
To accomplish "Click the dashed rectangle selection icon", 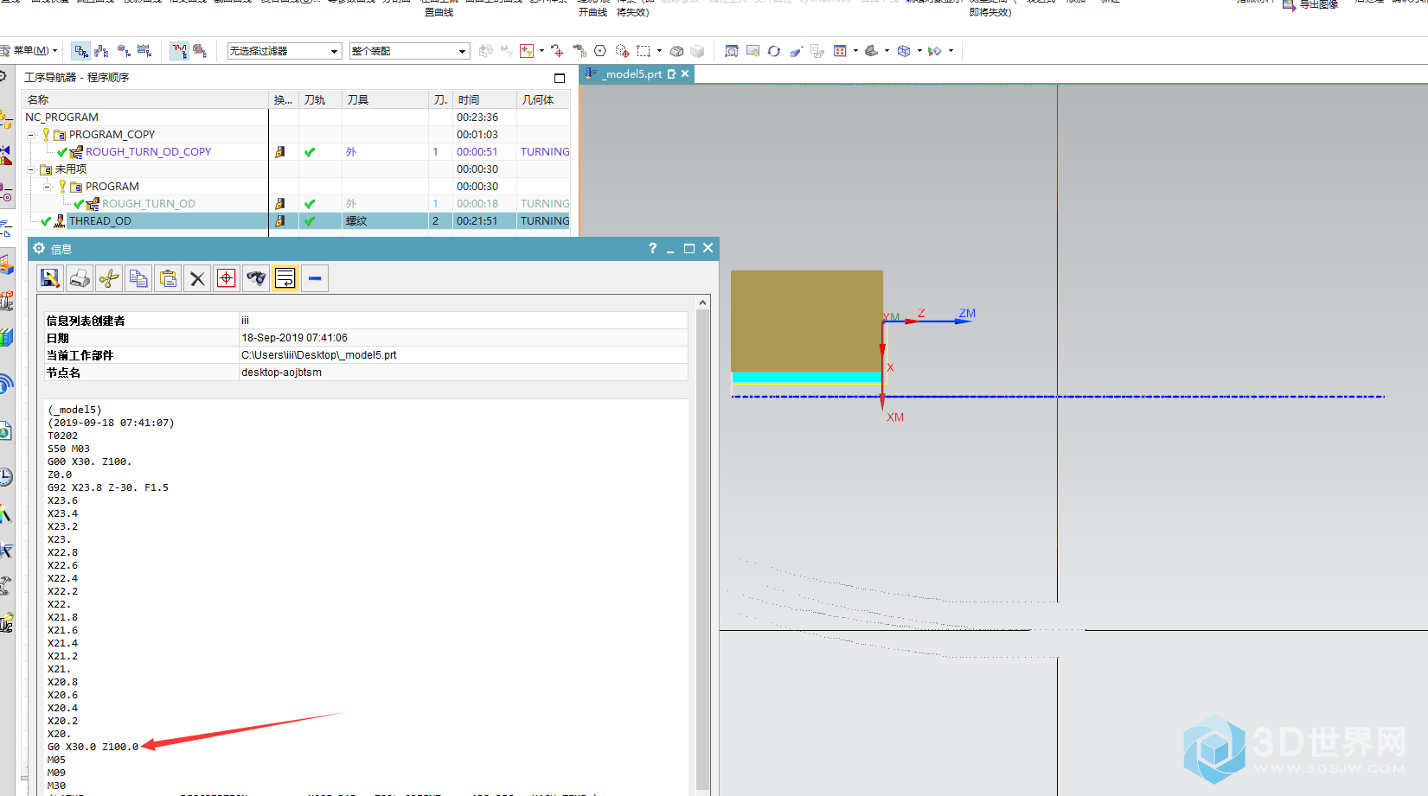I will point(644,51).
